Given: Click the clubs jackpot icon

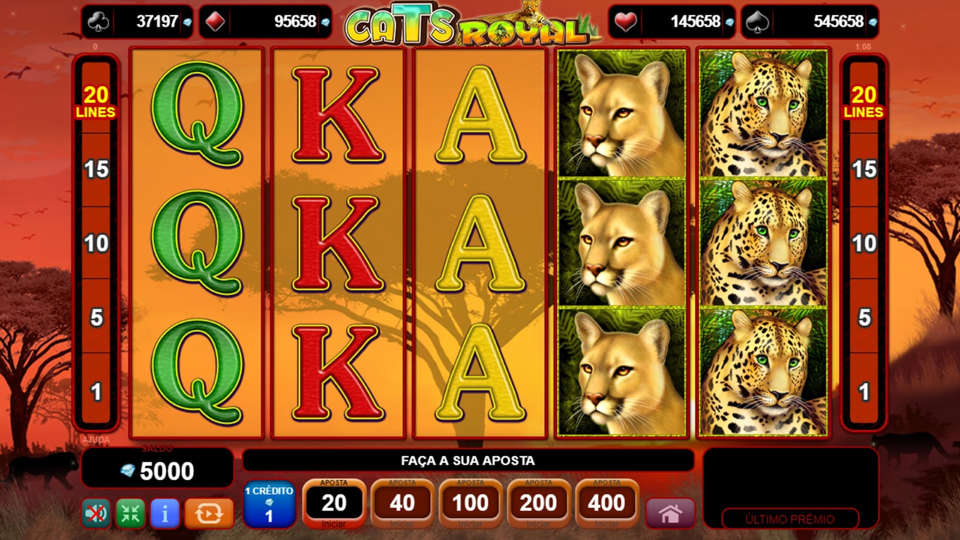Looking at the screenshot, I should coord(98,22).
